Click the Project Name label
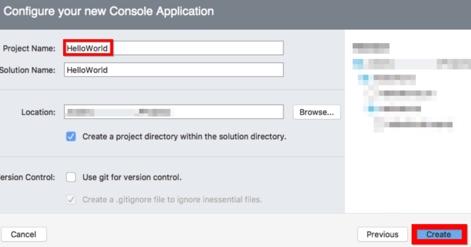This screenshot has width=471, height=247. click(29, 48)
